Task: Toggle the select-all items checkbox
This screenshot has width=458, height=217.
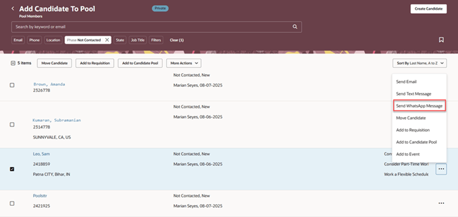Action: [x=13, y=63]
